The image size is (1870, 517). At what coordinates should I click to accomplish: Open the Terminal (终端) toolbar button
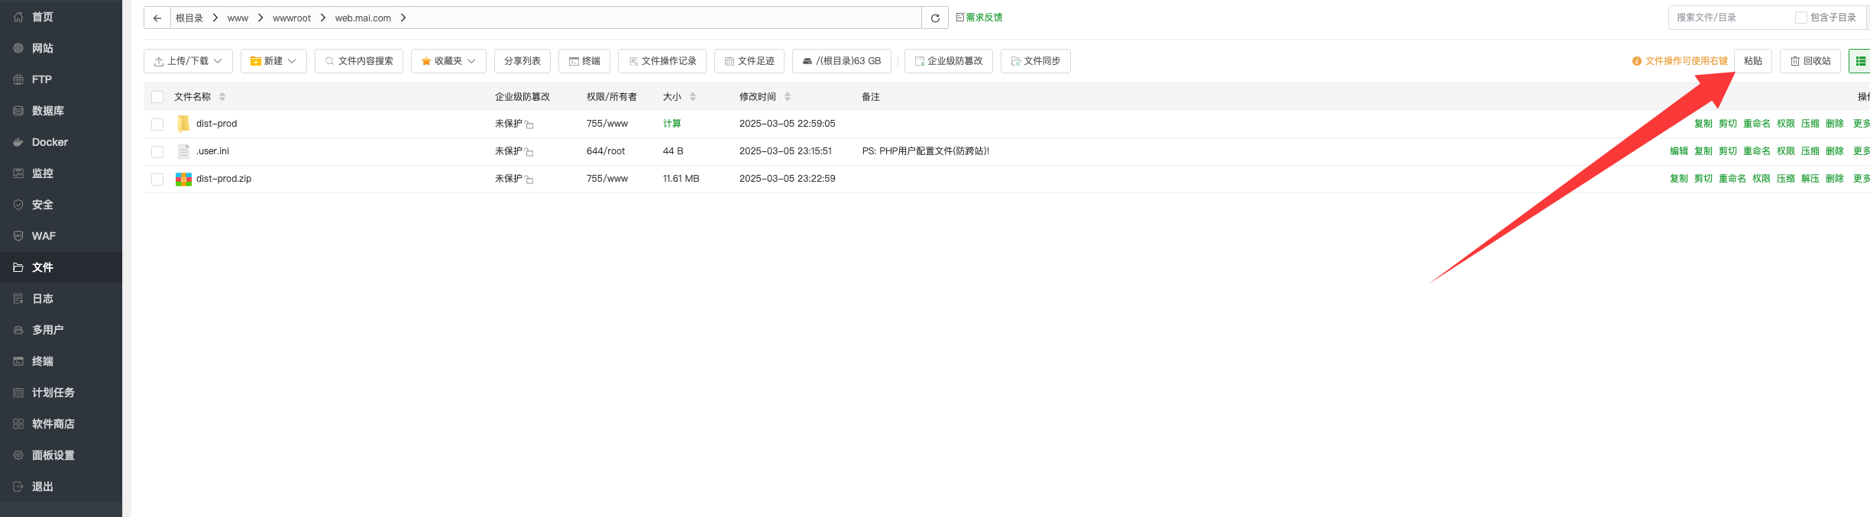coord(584,61)
